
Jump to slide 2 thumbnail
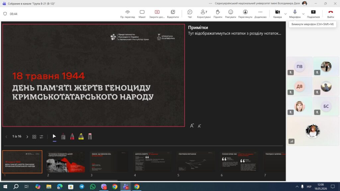65,162
